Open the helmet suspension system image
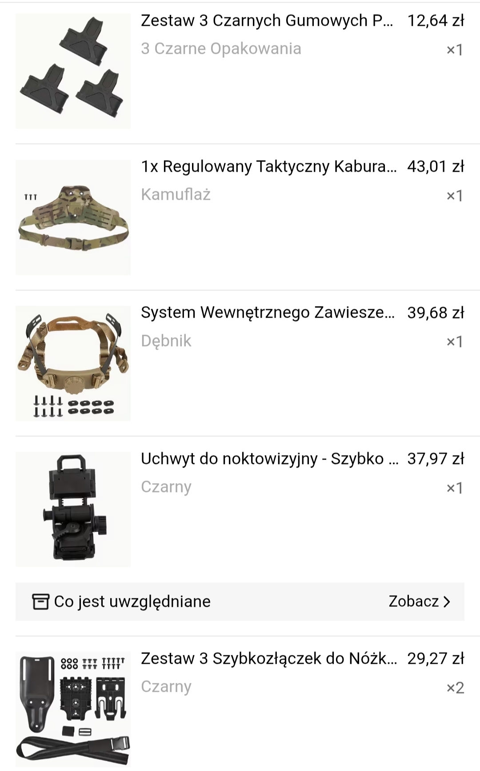480x771 pixels. [x=73, y=363]
